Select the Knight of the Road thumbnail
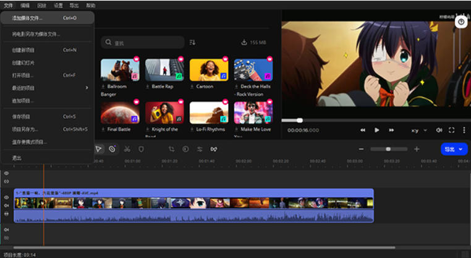Image resolution: width=471 pixels, height=258 pixels. (x=164, y=113)
